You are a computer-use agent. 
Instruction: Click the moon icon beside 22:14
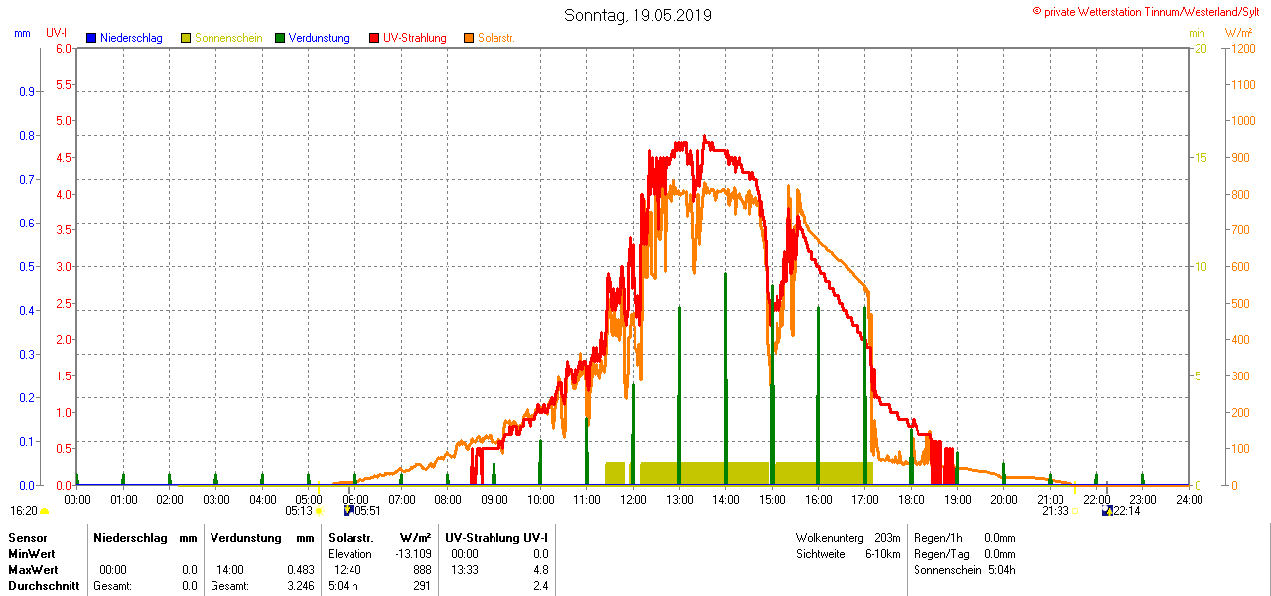coord(1107,510)
